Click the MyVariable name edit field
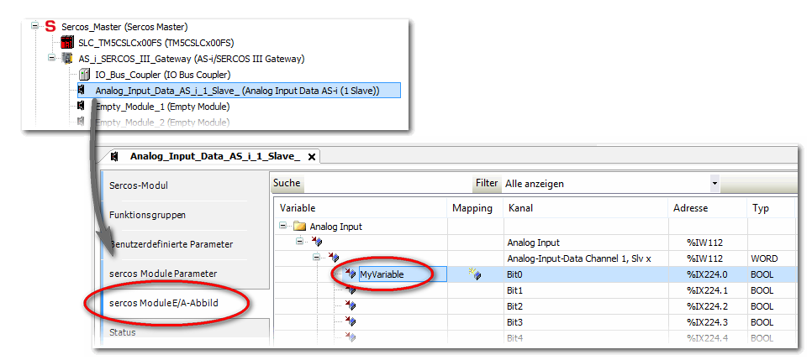 [x=403, y=274]
